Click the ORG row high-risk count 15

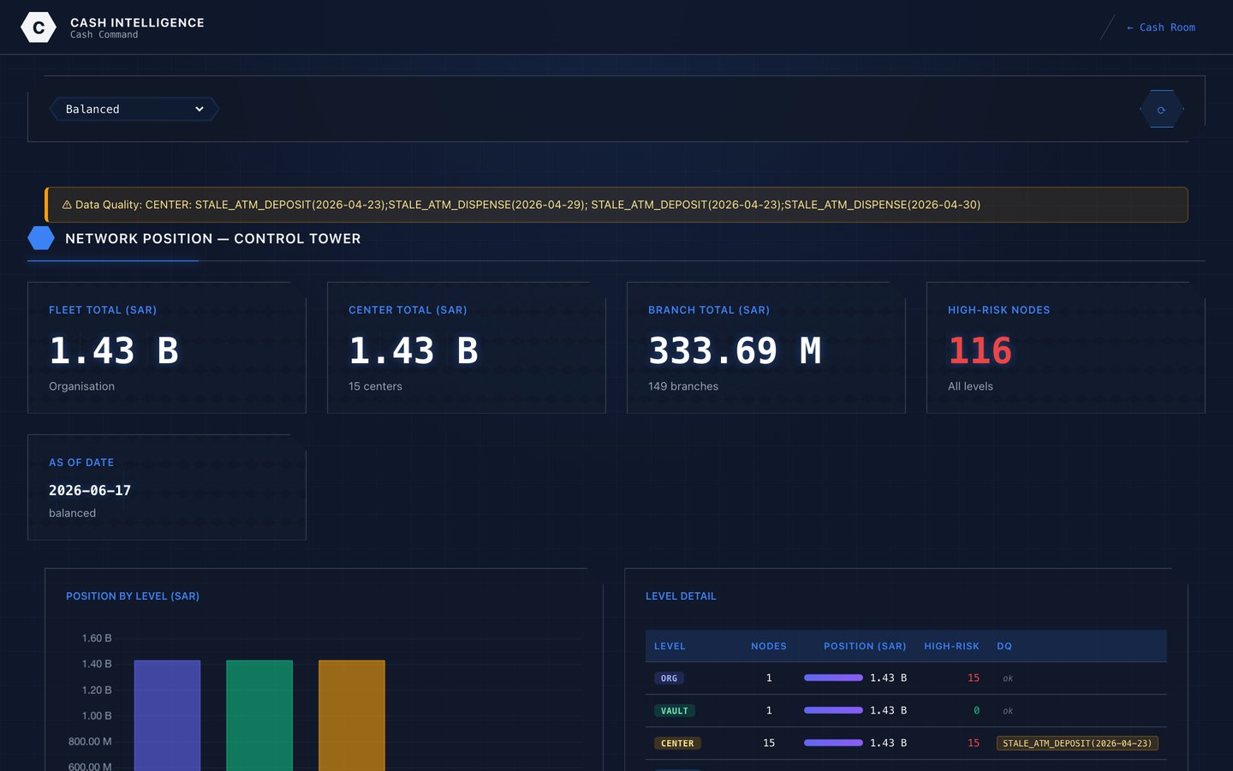(974, 678)
